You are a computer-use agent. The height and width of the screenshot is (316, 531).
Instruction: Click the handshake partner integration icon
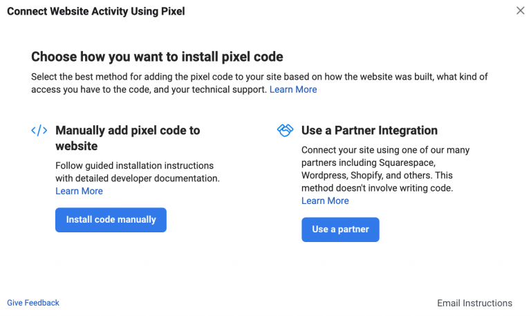(286, 131)
